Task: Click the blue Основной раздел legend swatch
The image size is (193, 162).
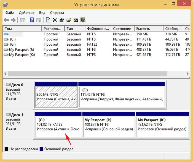Action: click(x=41, y=149)
